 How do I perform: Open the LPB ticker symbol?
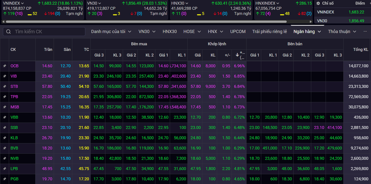tap(14, 169)
